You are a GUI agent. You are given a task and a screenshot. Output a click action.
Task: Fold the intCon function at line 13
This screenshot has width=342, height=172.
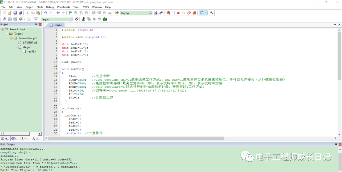[x=60, y=73]
